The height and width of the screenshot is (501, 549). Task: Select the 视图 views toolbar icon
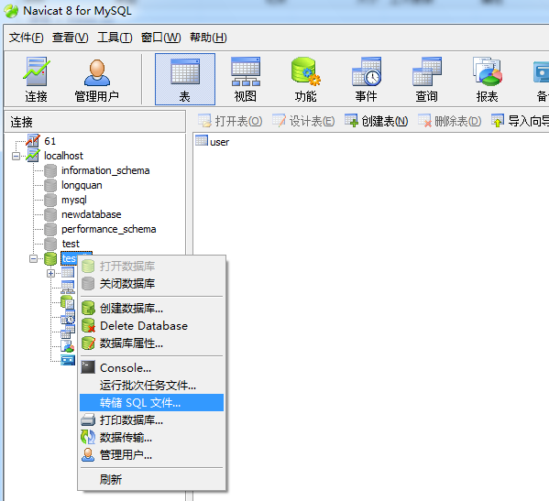[x=245, y=80]
